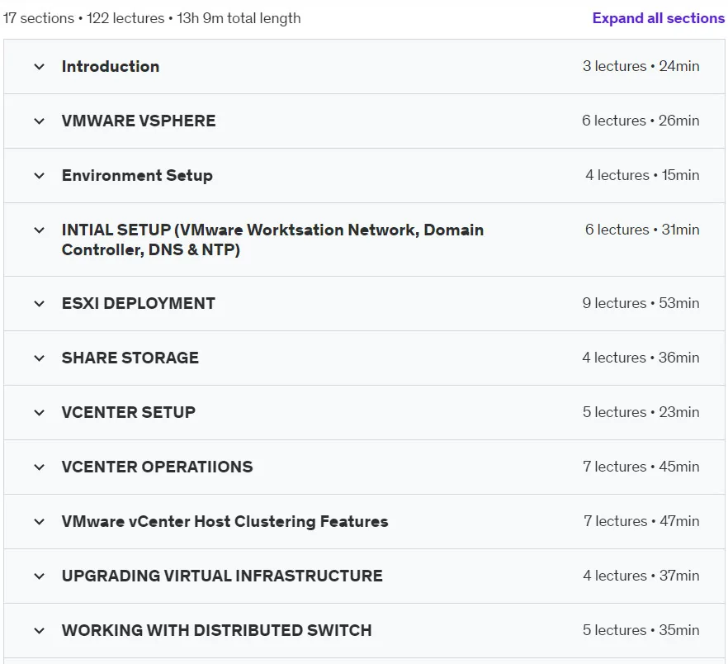Click '5 lectures • 35min' text
Viewport: 728px width, 664px height.
click(x=641, y=630)
